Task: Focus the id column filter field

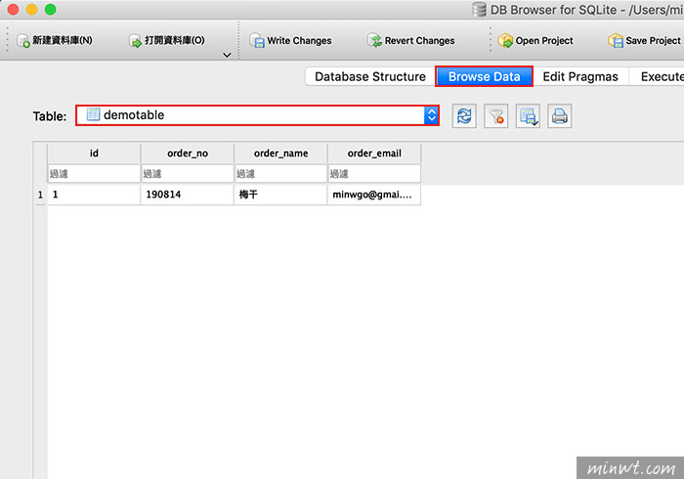Action: (x=94, y=174)
